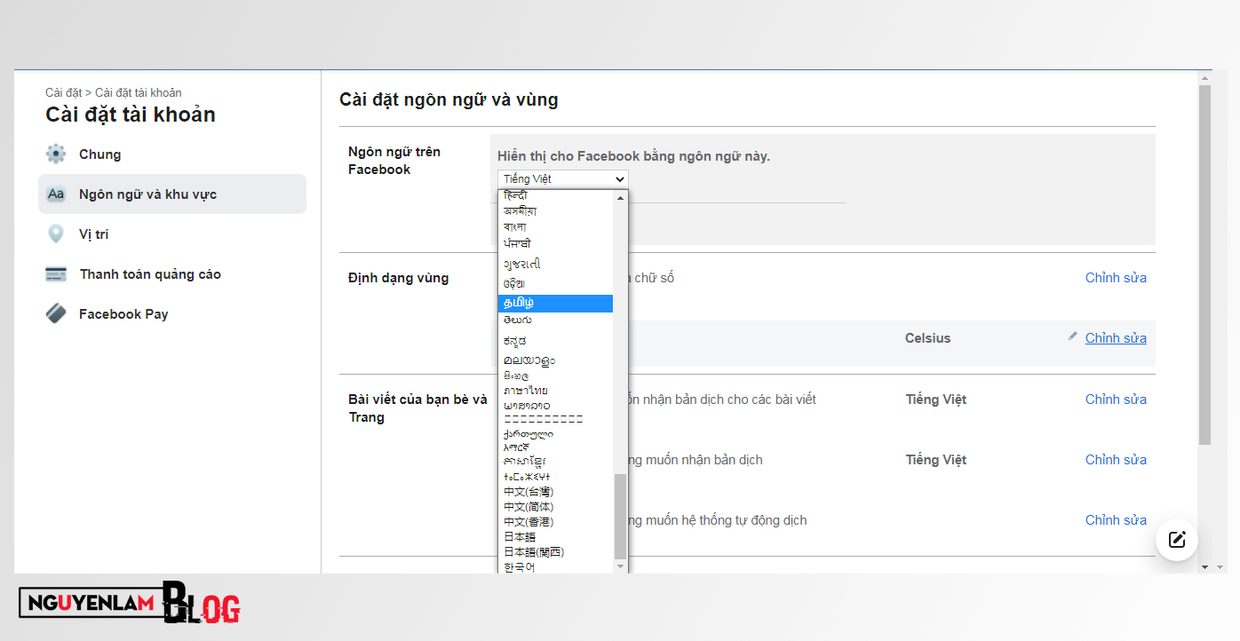Click Chỉnh sửa next to Celsius
This screenshot has height=641, width=1240.
(1116, 338)
